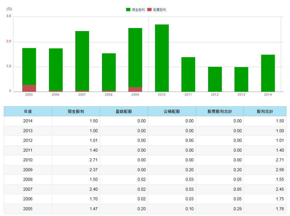This screenshot has height=216, width=290.
Task: Select the 股票股利合計 column header
Action: [220, 111]
